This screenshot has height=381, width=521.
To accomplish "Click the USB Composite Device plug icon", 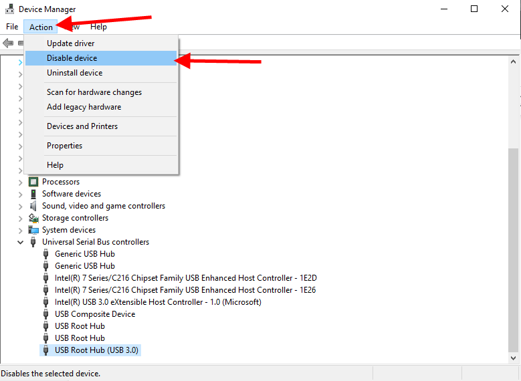I will (46, 314).
